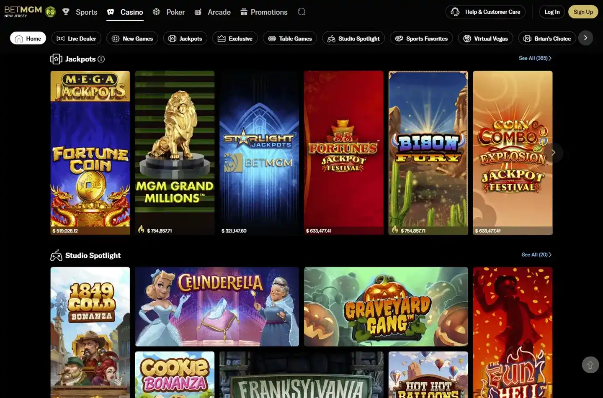
Task: Go to the Arcade tab
Action: 212,12
